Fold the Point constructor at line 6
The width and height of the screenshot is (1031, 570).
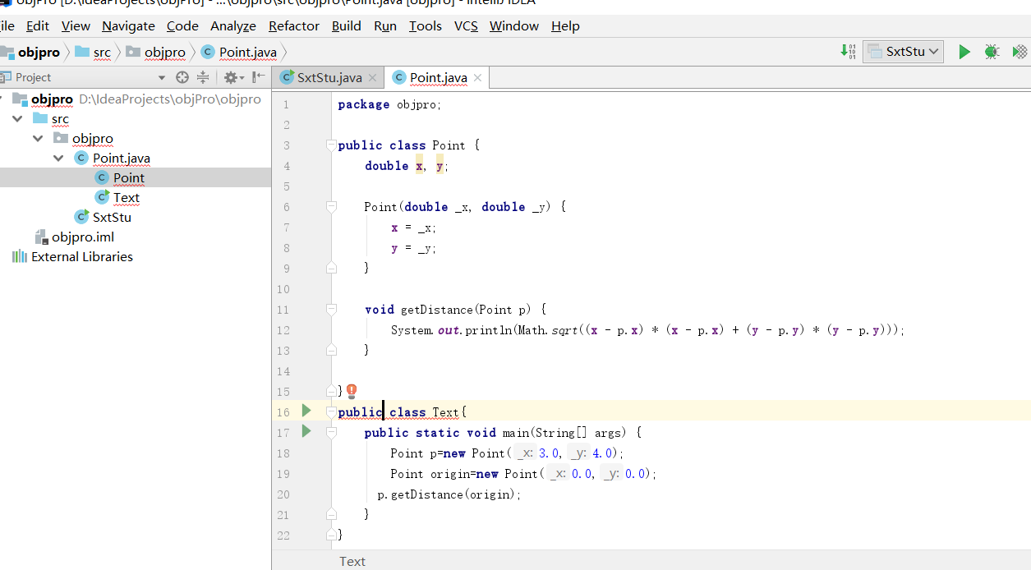click(331, 207)
